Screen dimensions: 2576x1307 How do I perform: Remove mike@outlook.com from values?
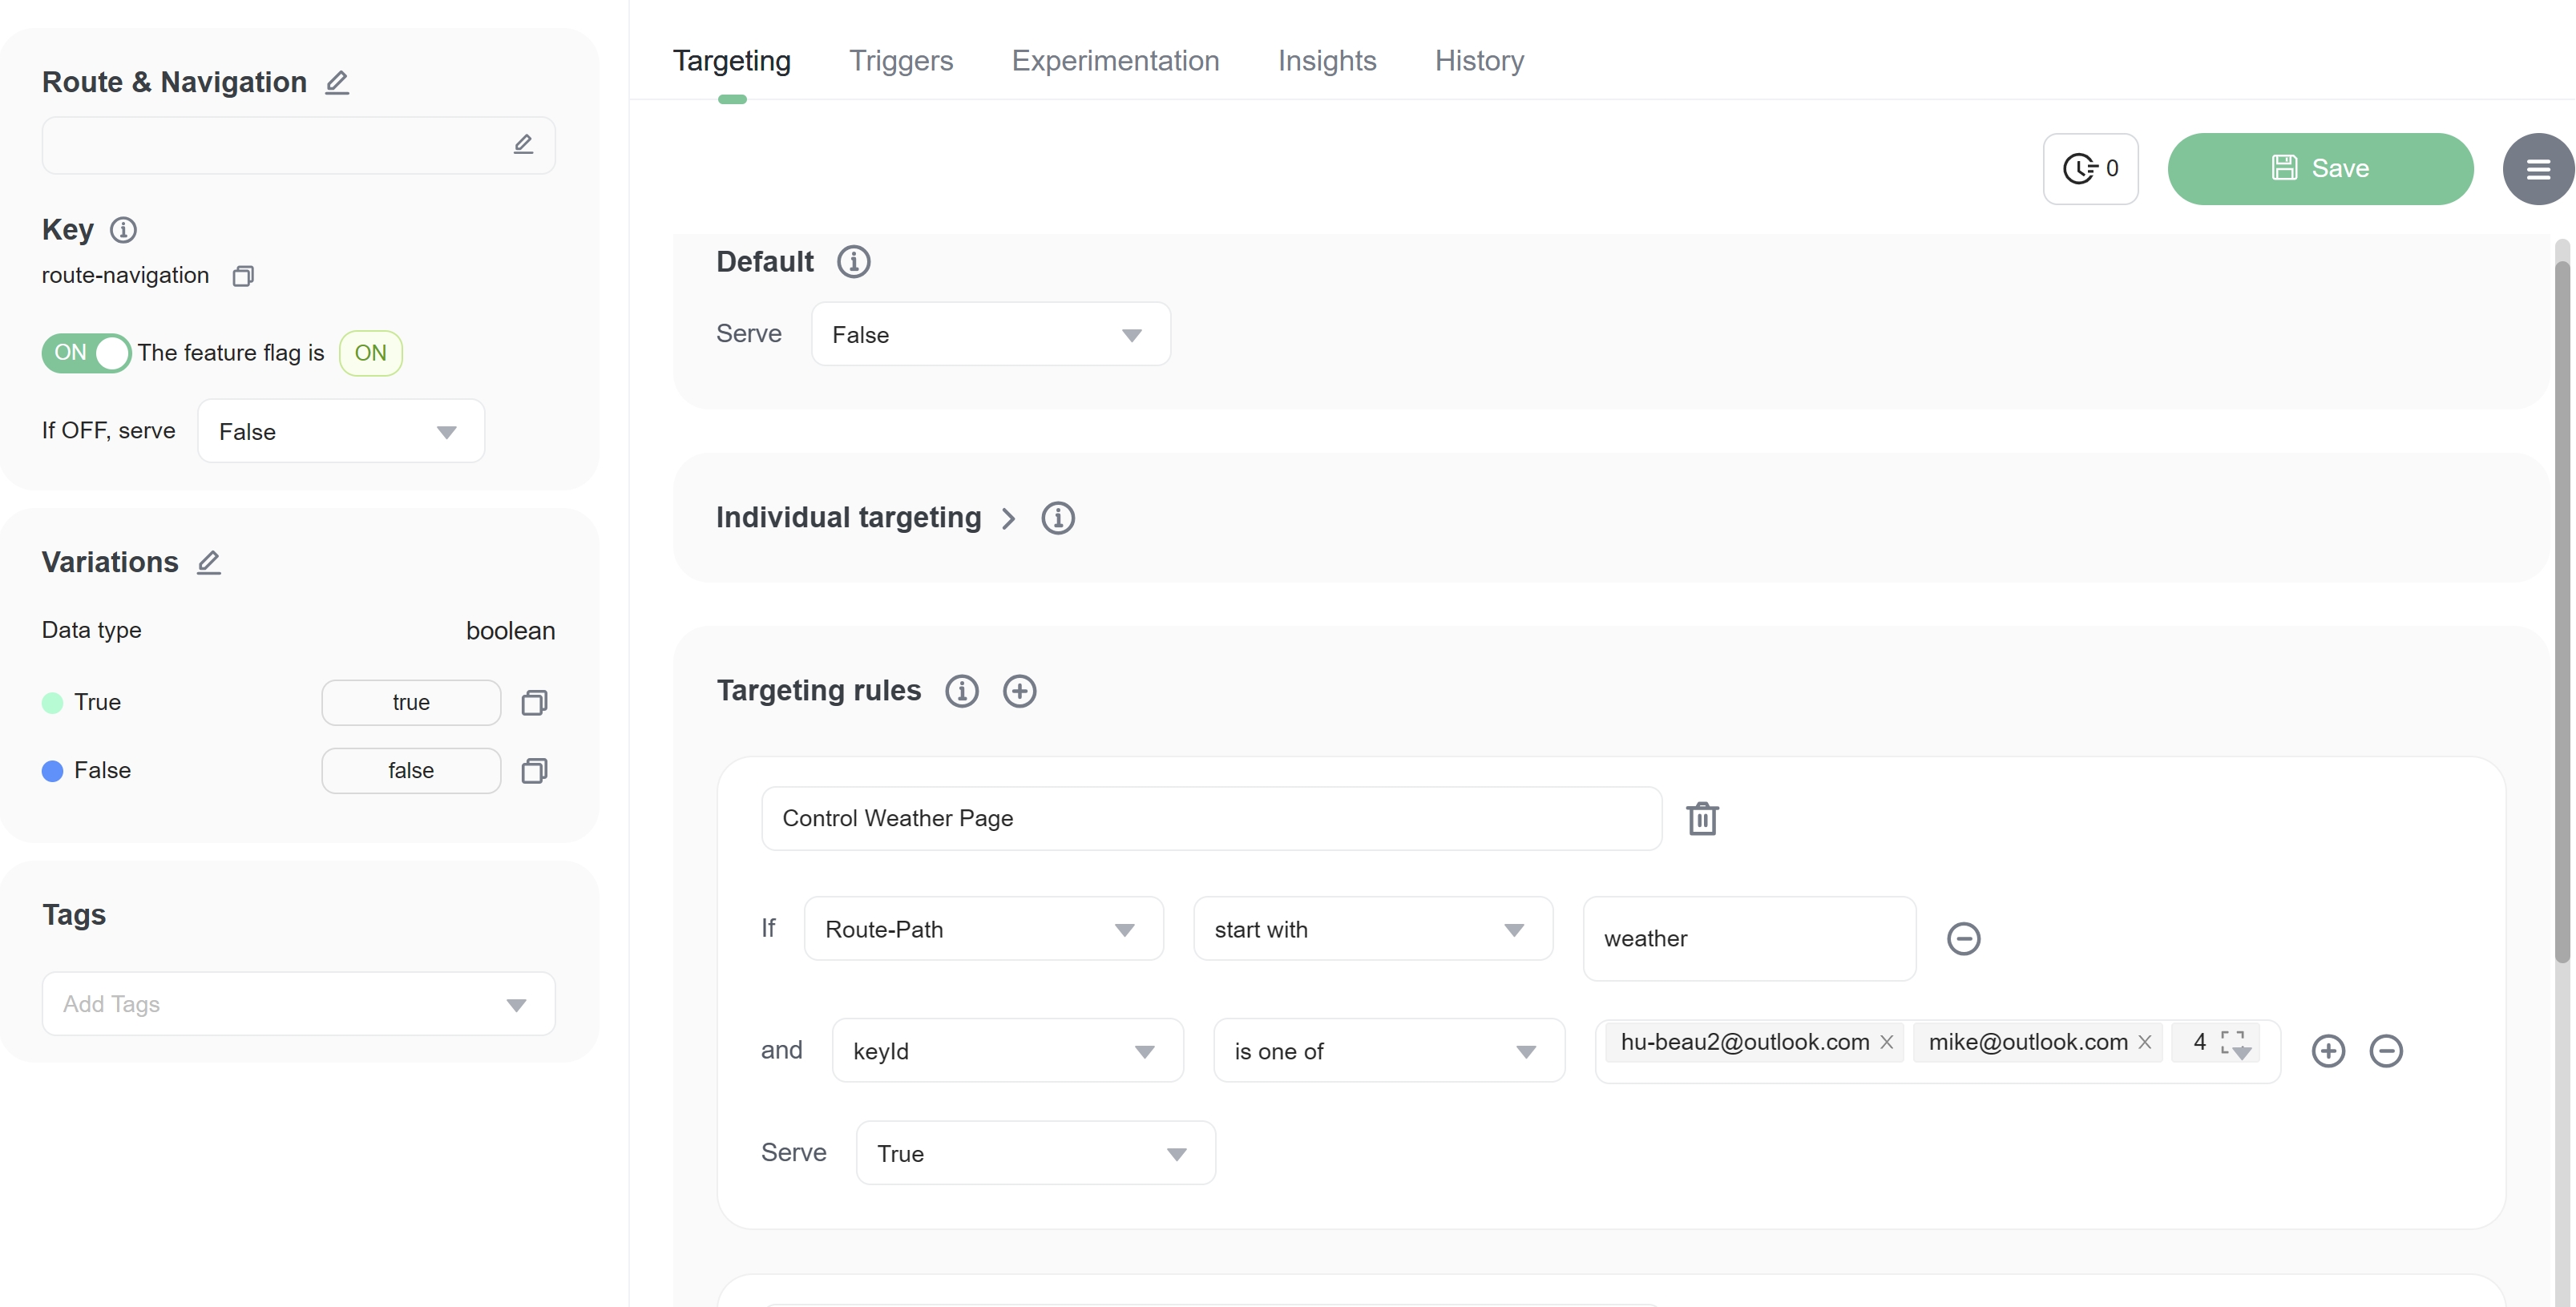tap(2144, 1042)
